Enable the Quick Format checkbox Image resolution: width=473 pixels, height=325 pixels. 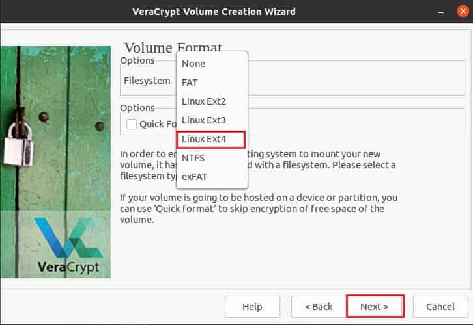132,124
